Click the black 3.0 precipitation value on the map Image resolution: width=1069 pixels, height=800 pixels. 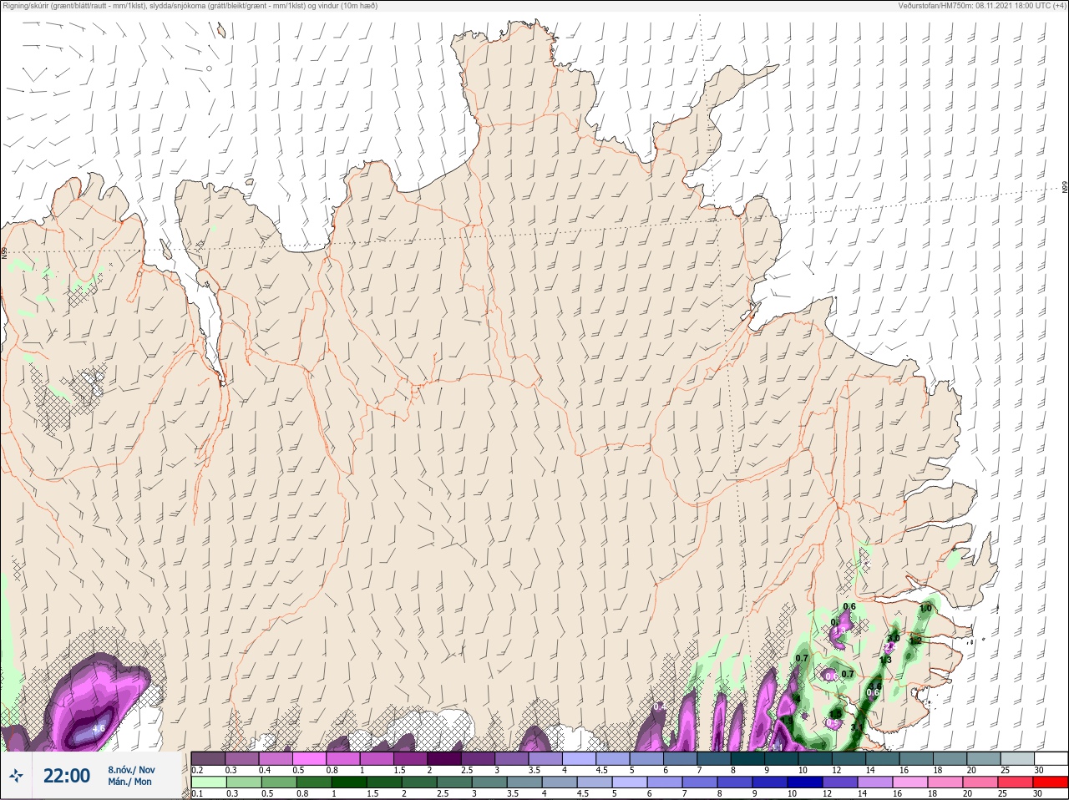pos(894,638)
